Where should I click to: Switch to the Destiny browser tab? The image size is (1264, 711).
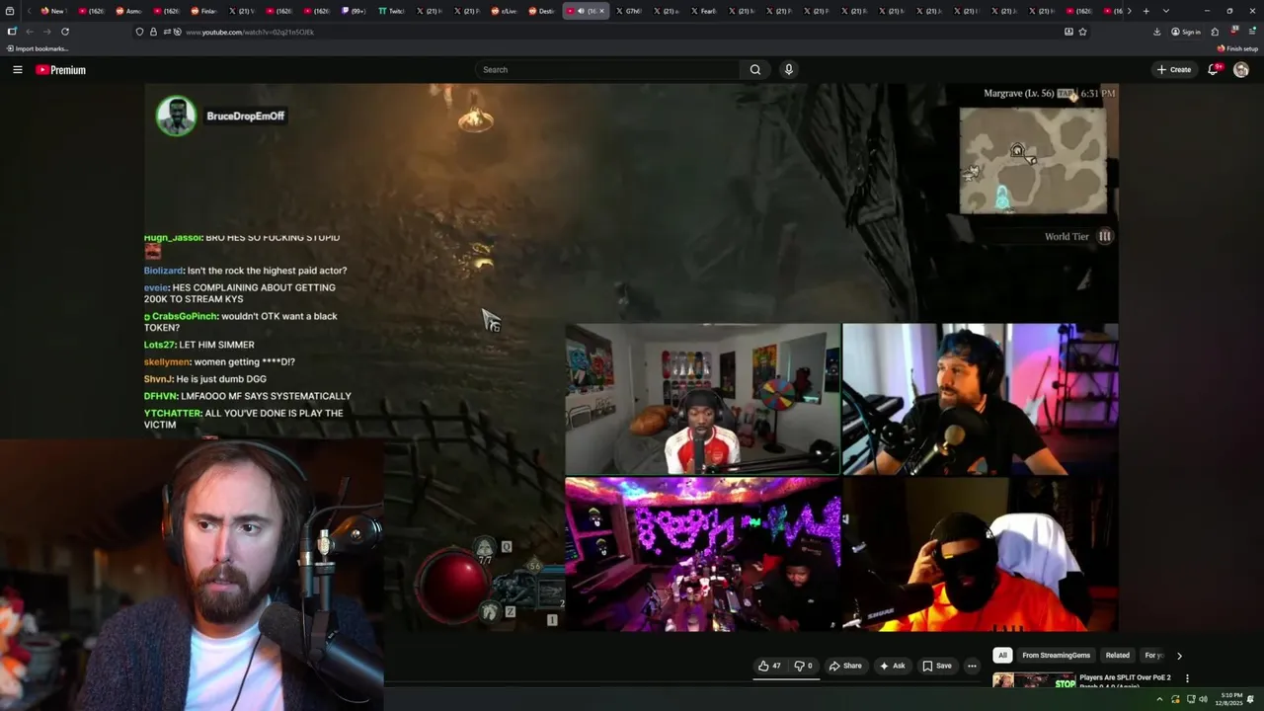(x=541, y=11)
